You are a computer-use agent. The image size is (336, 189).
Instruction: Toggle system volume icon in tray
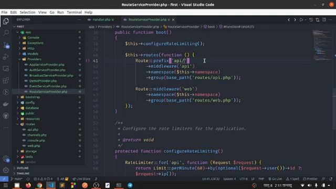coord(309,185)
